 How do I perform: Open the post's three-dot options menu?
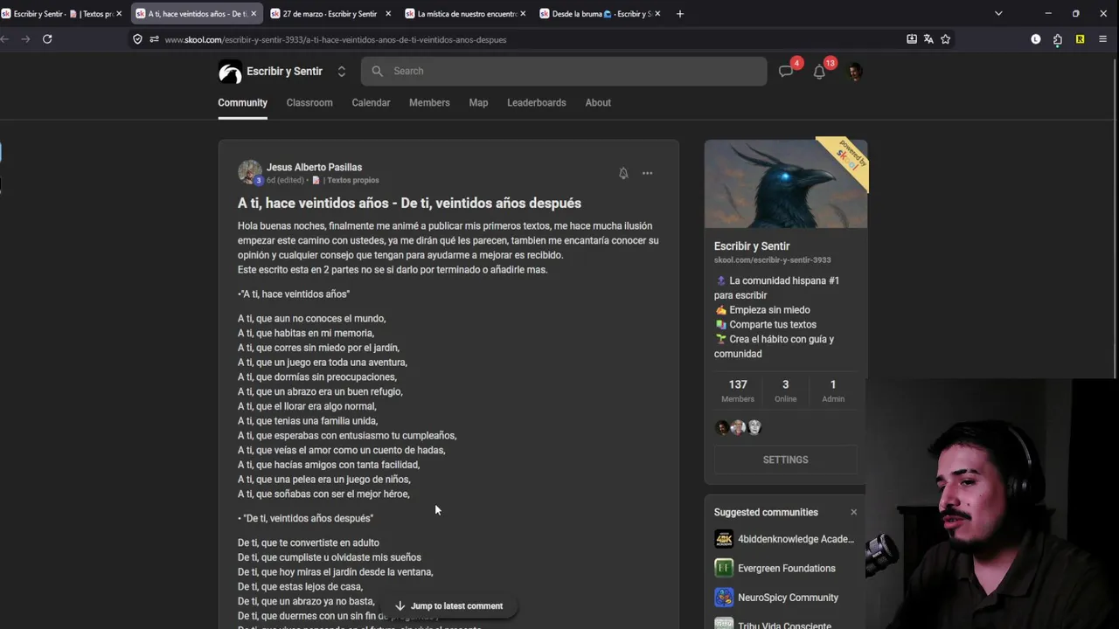pos(647,173)
